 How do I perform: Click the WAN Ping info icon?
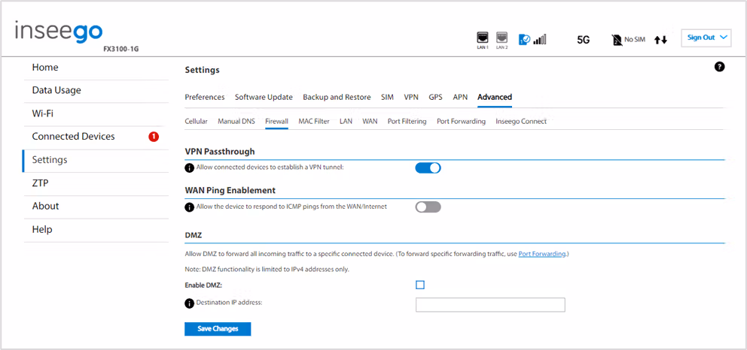[190, 207]
